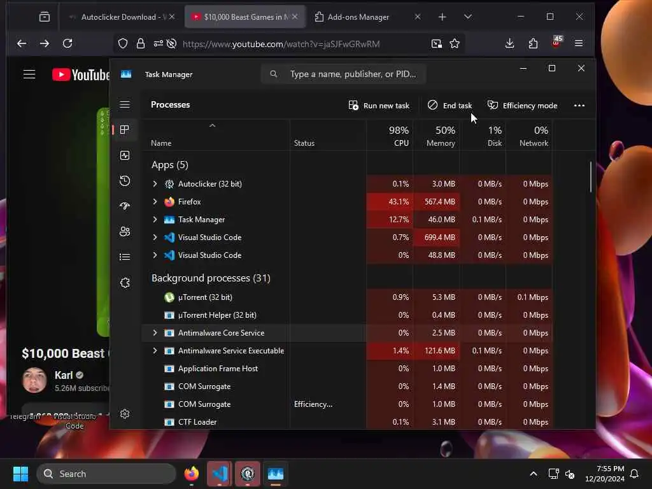Sort by Status column header

pyautogui.click(x=304, y=143)
